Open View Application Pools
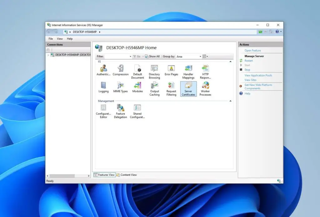320x217 pixels. tap(259, 75)
